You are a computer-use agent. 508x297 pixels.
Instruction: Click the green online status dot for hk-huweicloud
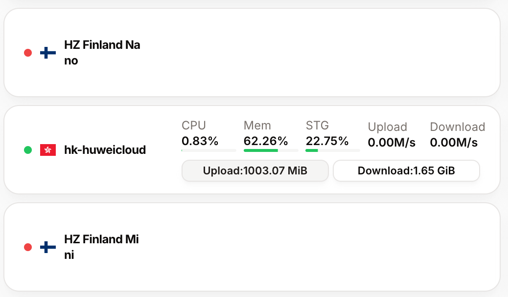(28, 150)
